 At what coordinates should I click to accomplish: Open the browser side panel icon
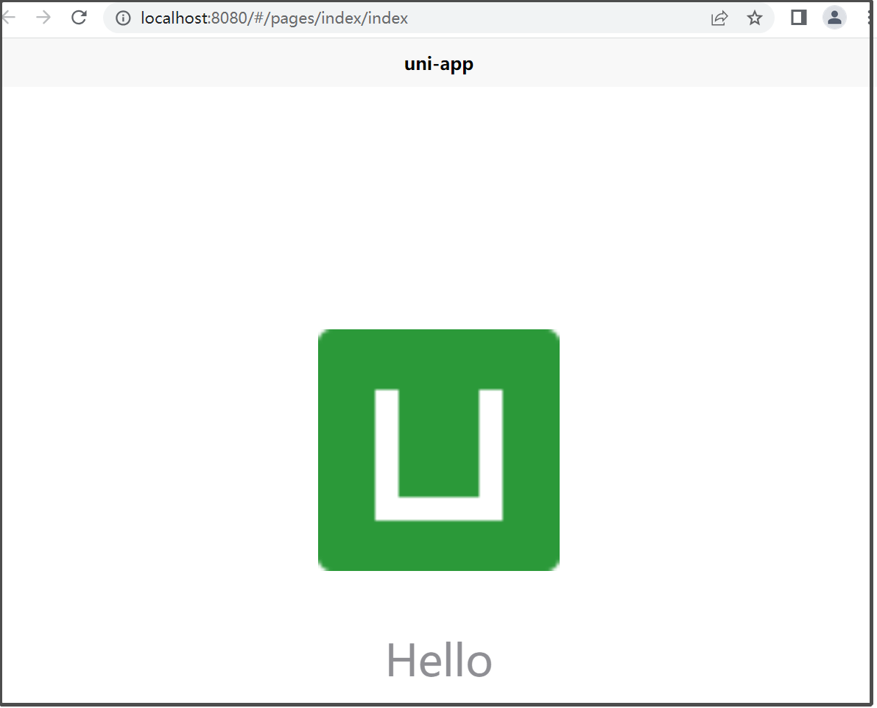798,18
